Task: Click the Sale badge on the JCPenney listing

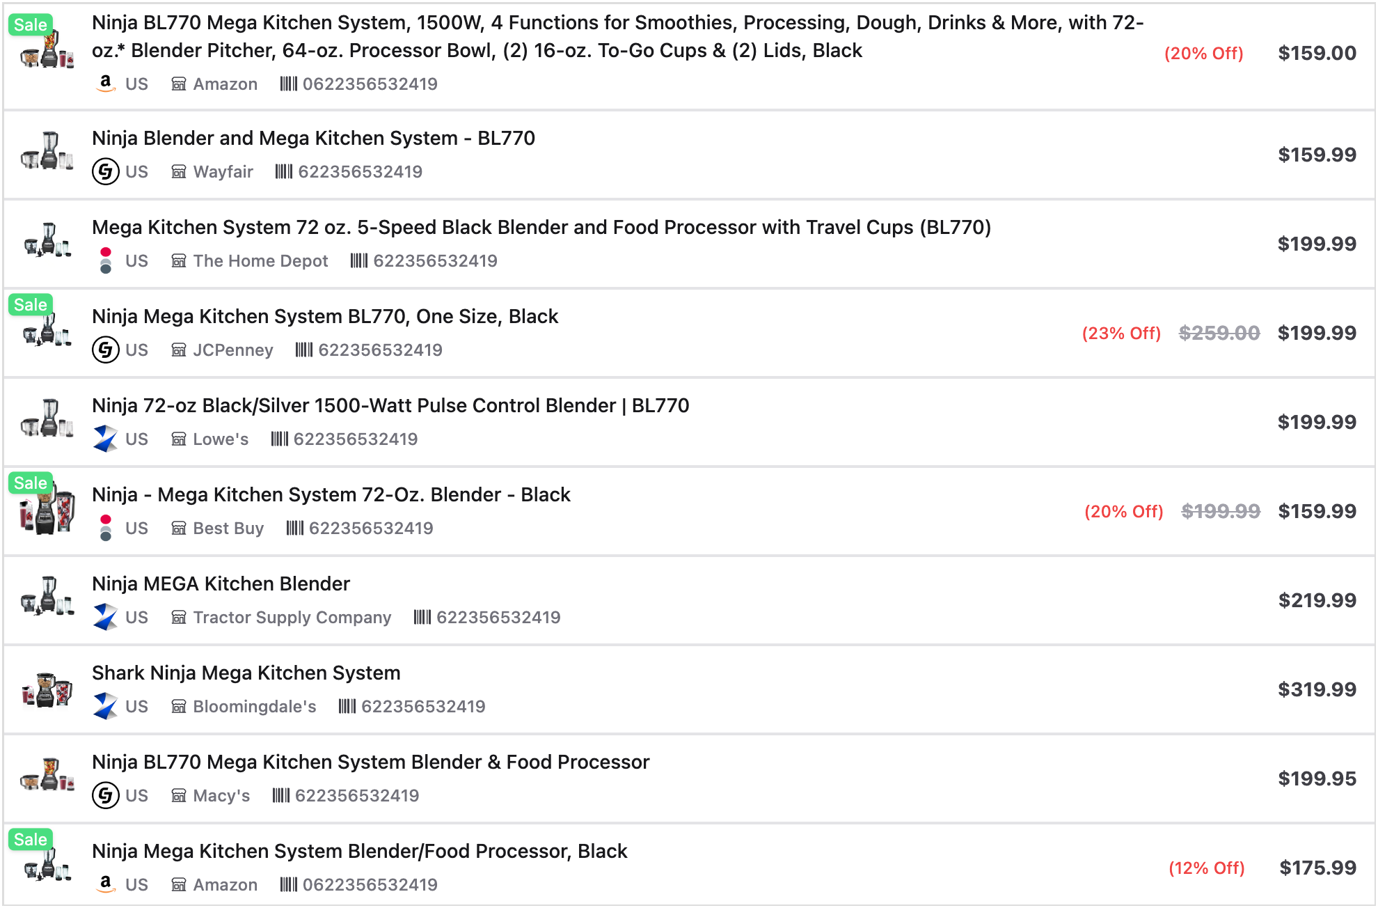Action: (31, 304)
